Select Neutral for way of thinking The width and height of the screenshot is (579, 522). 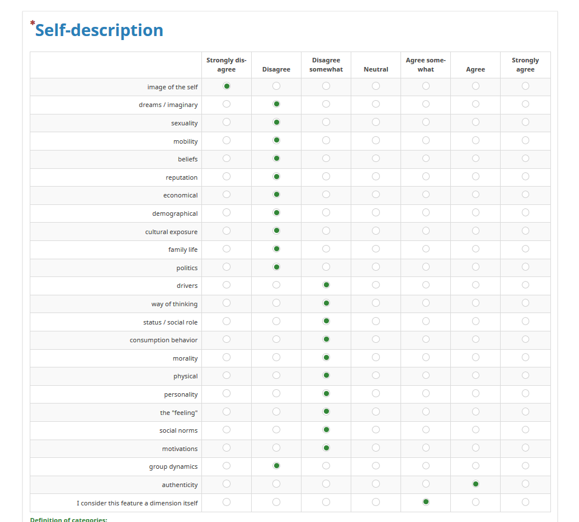coord(376,303)
